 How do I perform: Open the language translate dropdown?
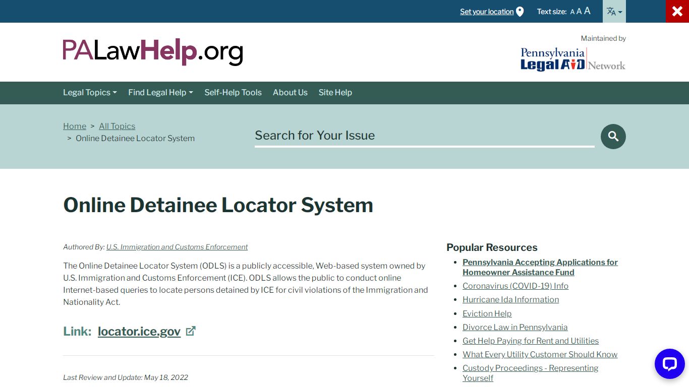(x=614, y=11)
